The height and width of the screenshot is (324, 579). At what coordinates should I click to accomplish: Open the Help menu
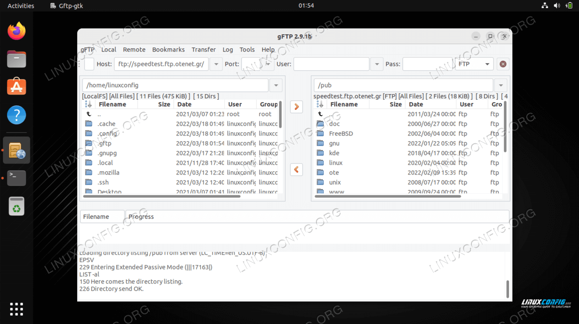(x=268, y=50)
